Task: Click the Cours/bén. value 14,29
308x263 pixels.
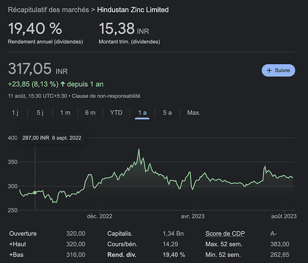Action: [x=170, y=244]
